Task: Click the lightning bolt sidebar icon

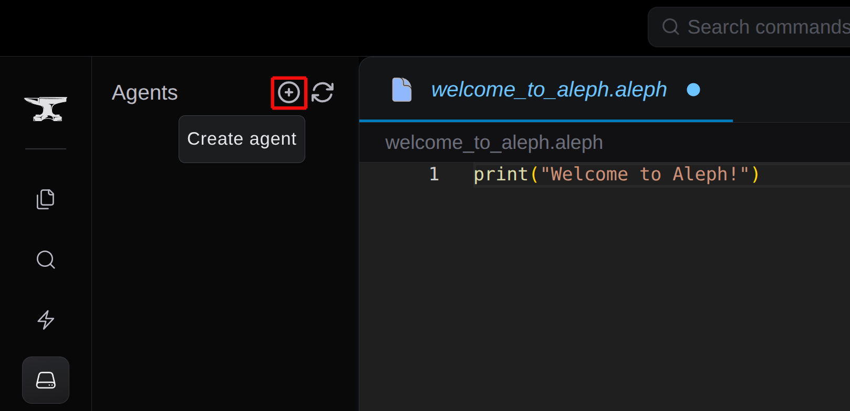Action: click(x=46, y=320)
